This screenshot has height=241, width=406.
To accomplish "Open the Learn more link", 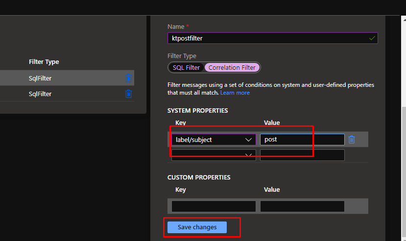I will click(235, 93).
